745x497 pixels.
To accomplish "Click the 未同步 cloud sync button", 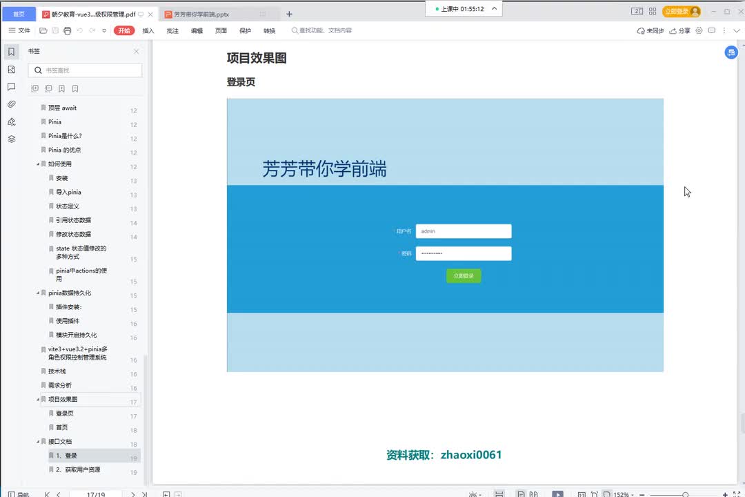I will pos(650,30).
